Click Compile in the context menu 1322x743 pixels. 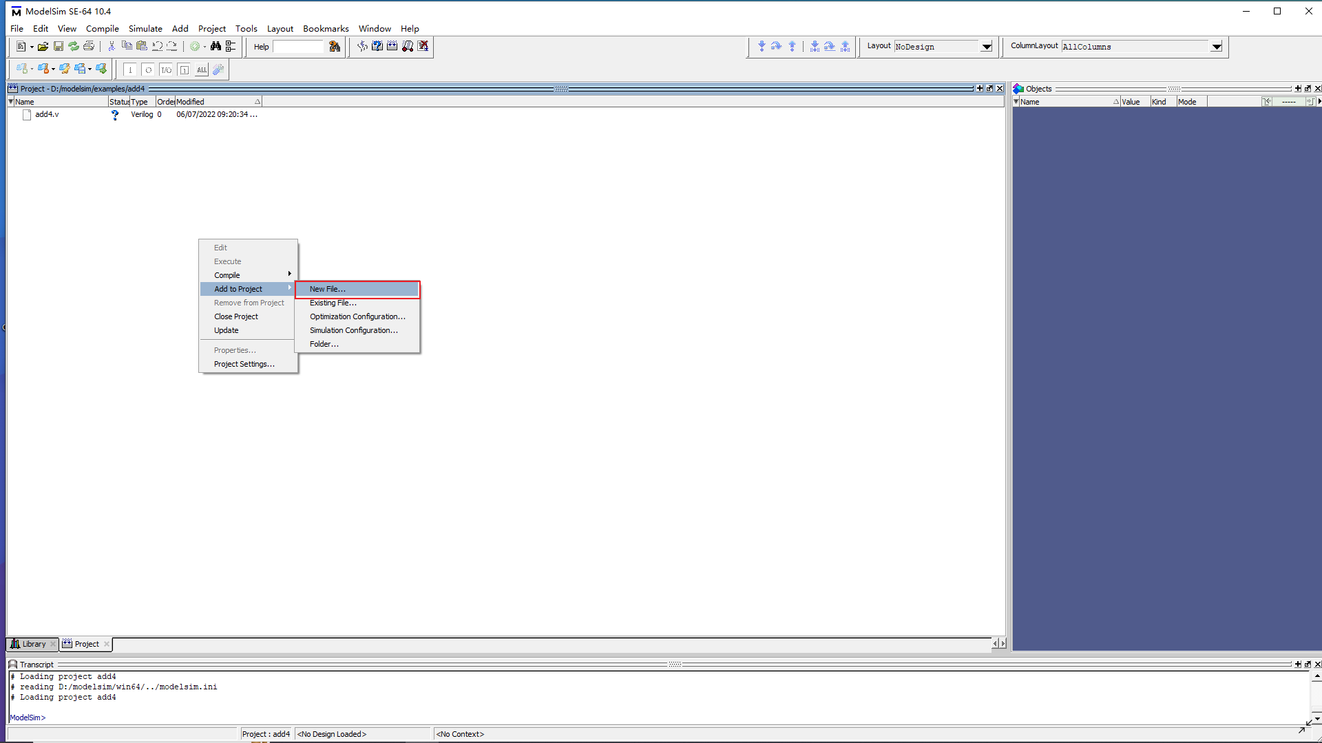pyautogui.click(x=248, y=275)
